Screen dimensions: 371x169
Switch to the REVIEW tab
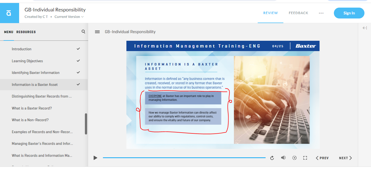click(271, 13)
